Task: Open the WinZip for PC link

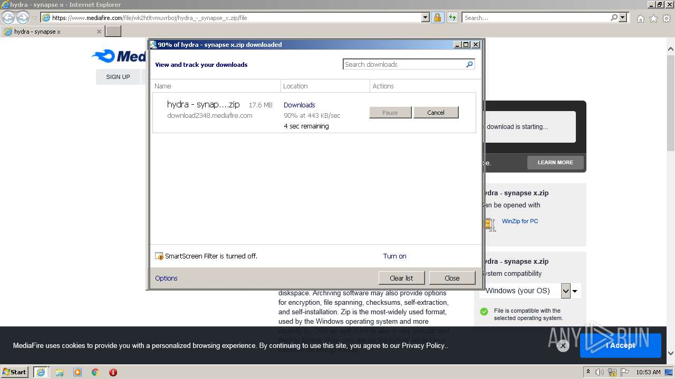Action: click(x=520, y=221)
